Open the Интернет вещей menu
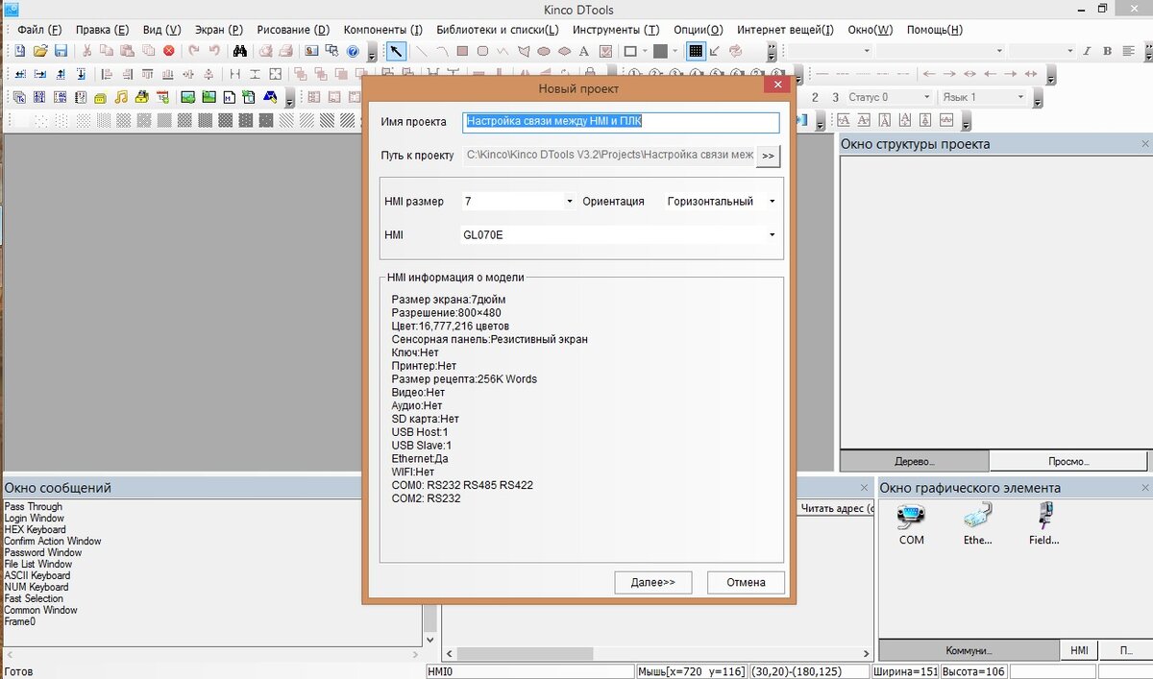 (785, 30)
